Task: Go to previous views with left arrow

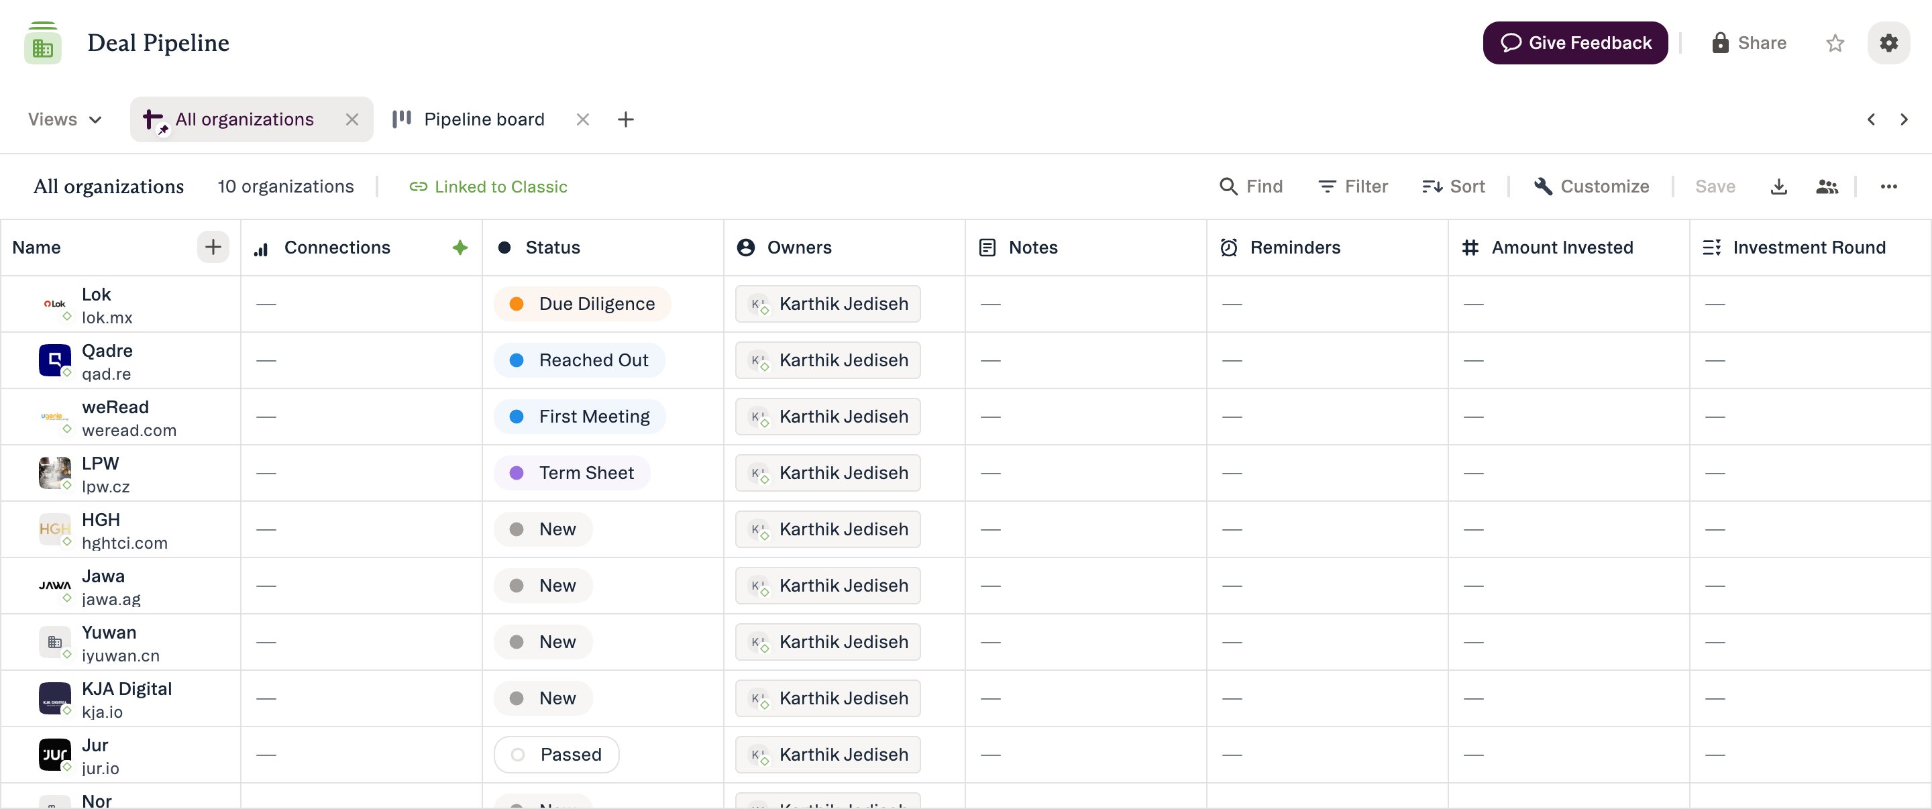Action: pos(1871,119)
